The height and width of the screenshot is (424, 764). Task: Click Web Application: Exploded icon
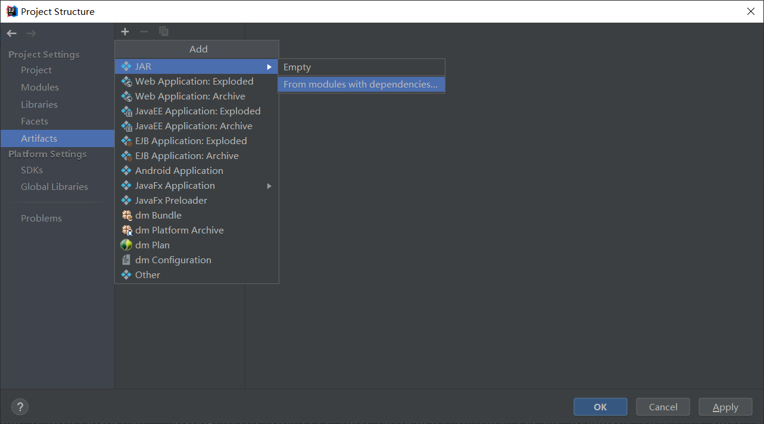point(126,82)
